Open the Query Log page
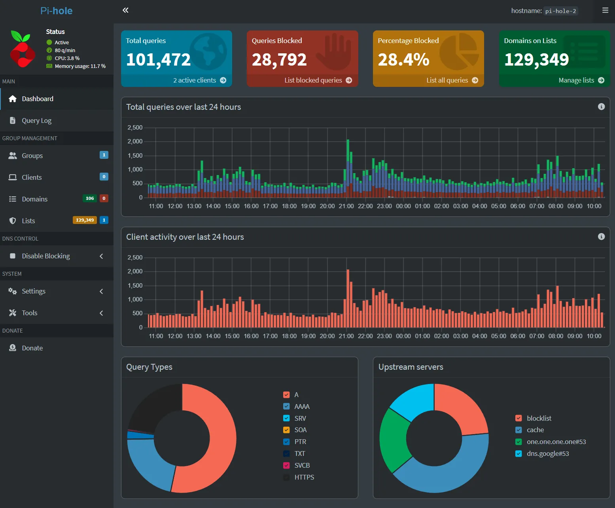This screenshot has width=615, height=508. (36, 120)
